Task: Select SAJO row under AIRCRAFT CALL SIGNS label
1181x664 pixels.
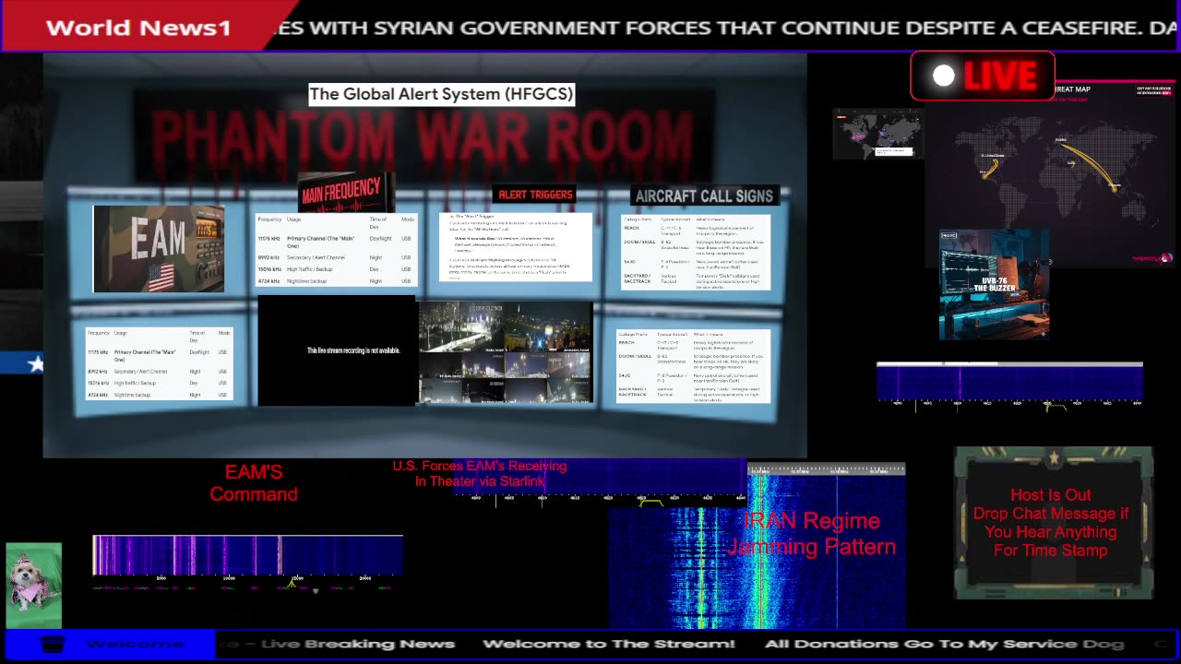Action: point(694,264)
